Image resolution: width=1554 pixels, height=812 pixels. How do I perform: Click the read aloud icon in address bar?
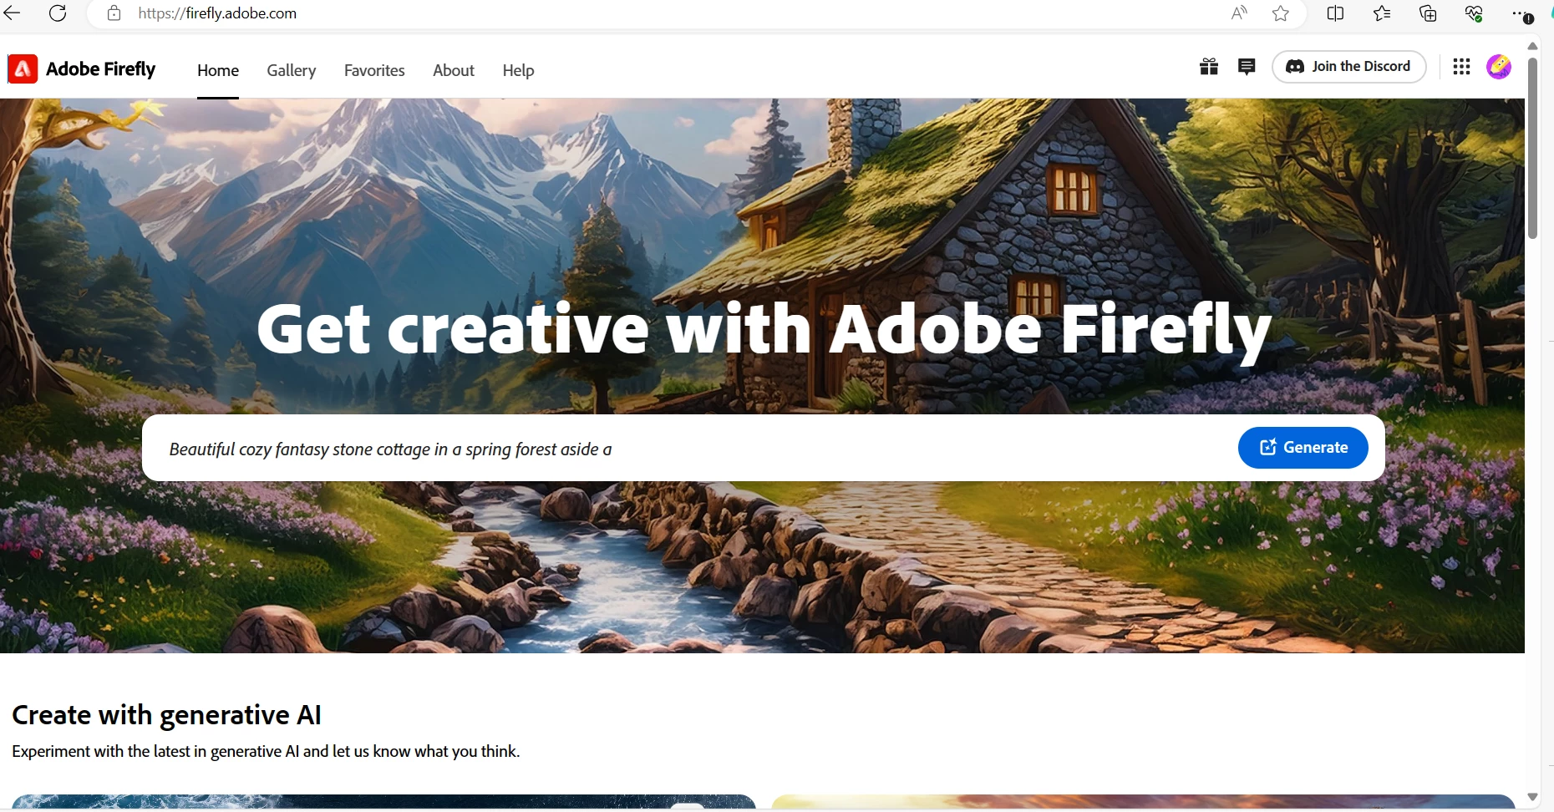[x=1239, y=13]
